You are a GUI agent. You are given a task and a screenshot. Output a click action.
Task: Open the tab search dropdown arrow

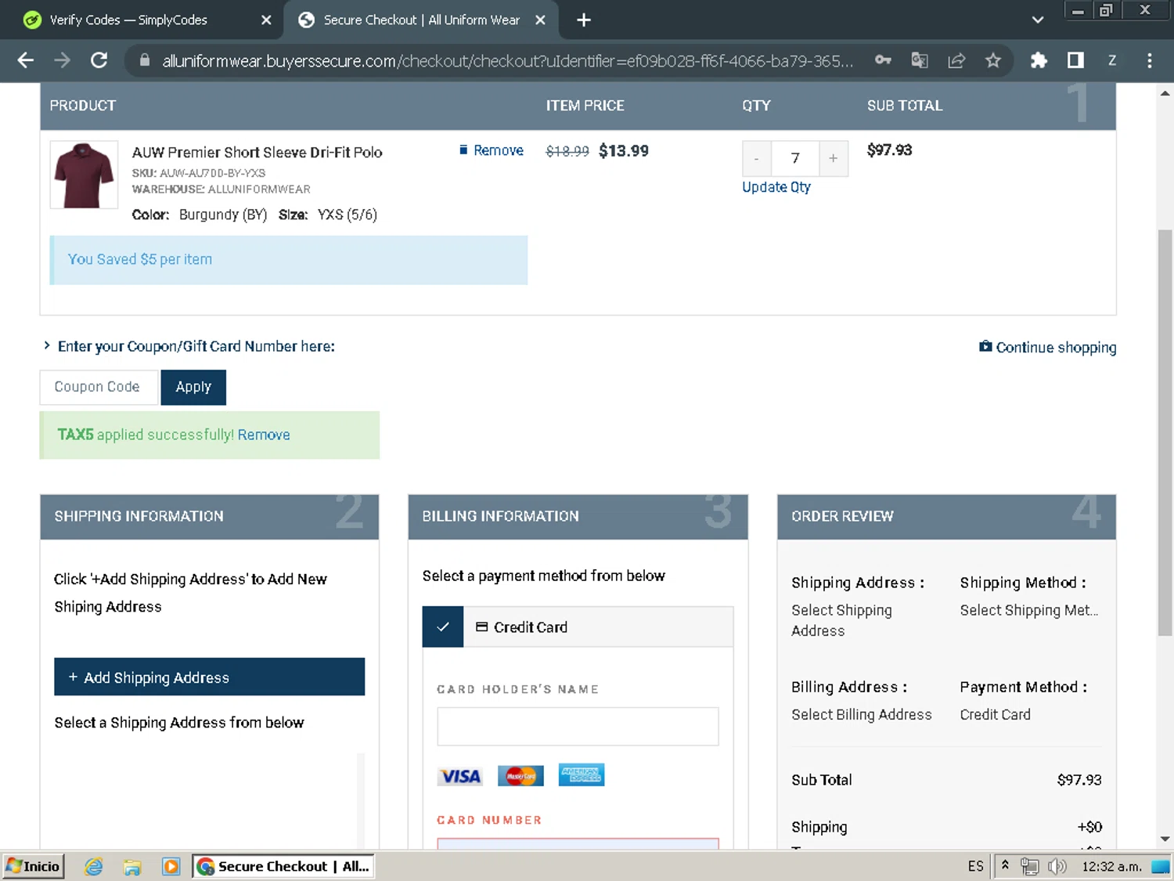point(1038,20)
